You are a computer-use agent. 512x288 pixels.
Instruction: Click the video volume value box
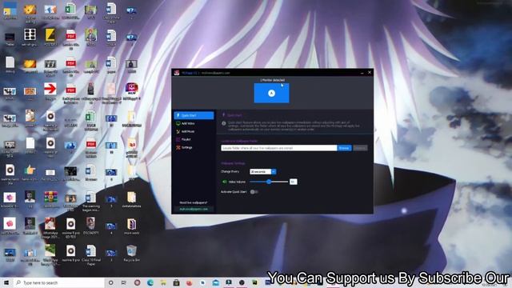[x=294, y=182]
